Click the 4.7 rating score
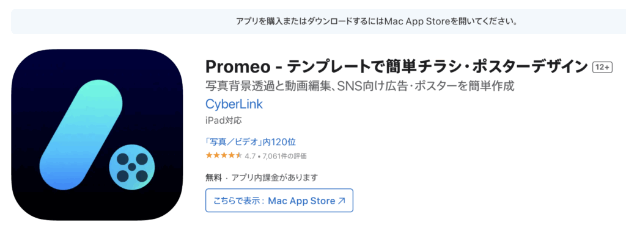 pyautogui.click(x=250, y=156)
